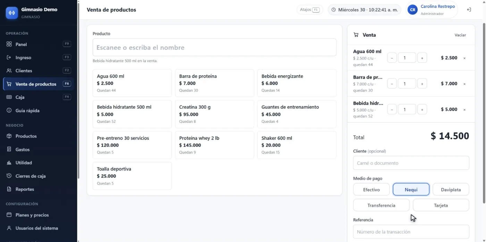The height and width of the screenshot is (242, 486).
Task: Open Reportes in the sidebar
Action: tap(39, 189)
